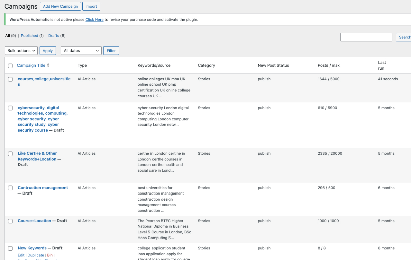
Task: Click Bin under the New Keywords campaign
Action: pyautogui.click(x=50, y=255)
